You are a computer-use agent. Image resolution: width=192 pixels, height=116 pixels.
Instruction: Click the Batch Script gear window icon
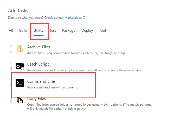click(20, 66)
